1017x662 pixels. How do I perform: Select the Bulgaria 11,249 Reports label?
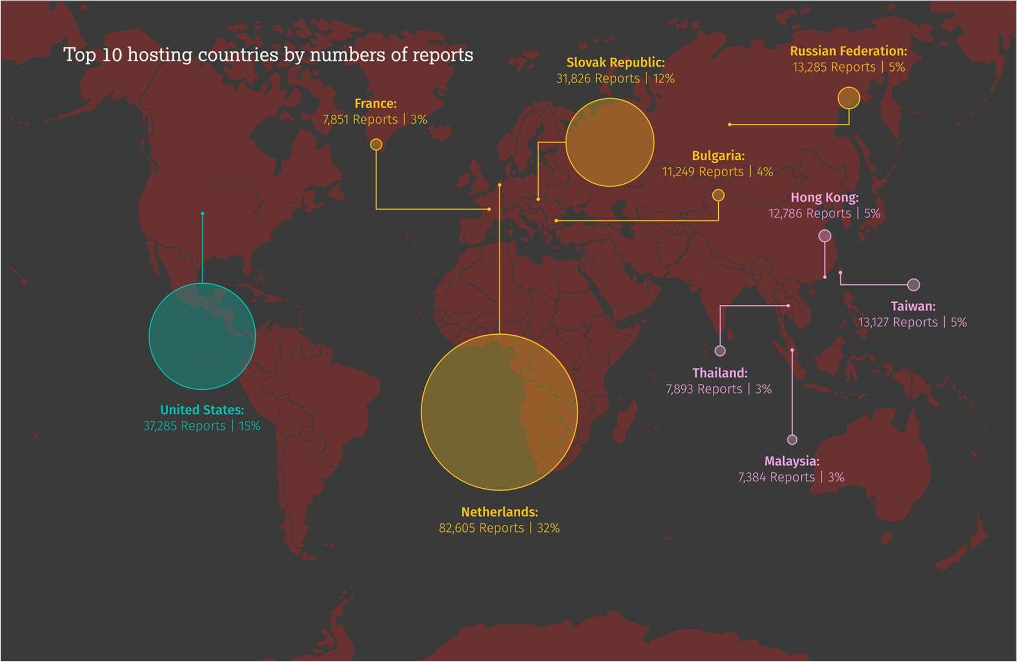click(718, 164)
